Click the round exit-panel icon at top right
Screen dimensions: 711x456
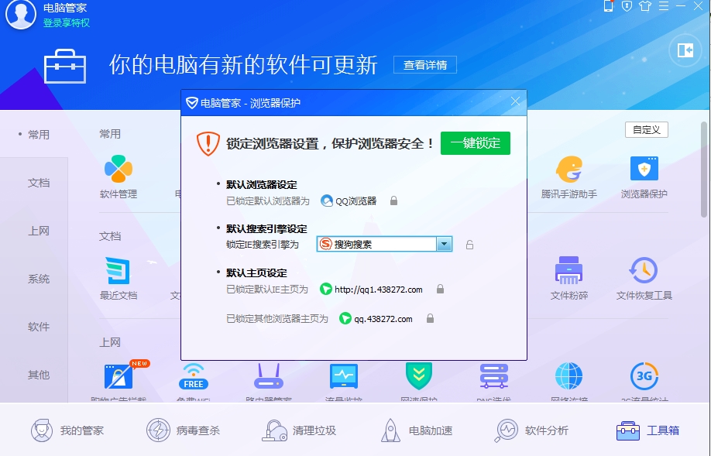[685, 50]
